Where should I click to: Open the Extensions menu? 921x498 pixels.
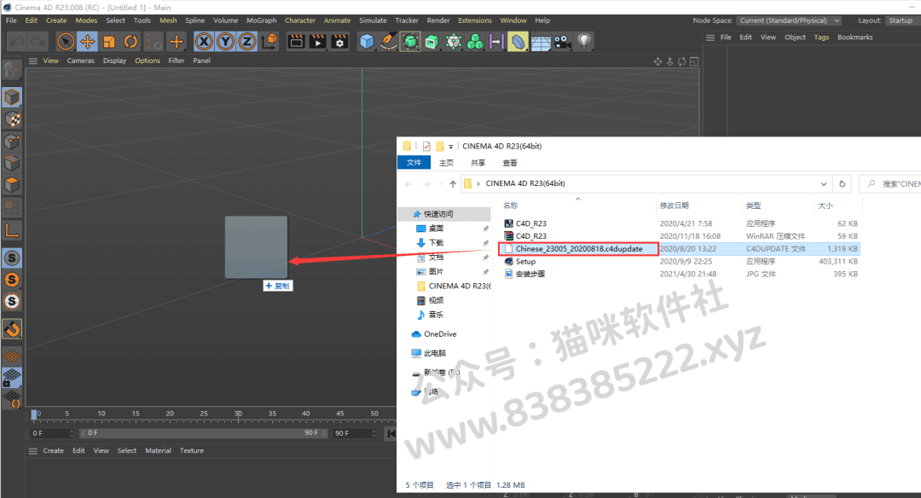[x=475, y=20]
